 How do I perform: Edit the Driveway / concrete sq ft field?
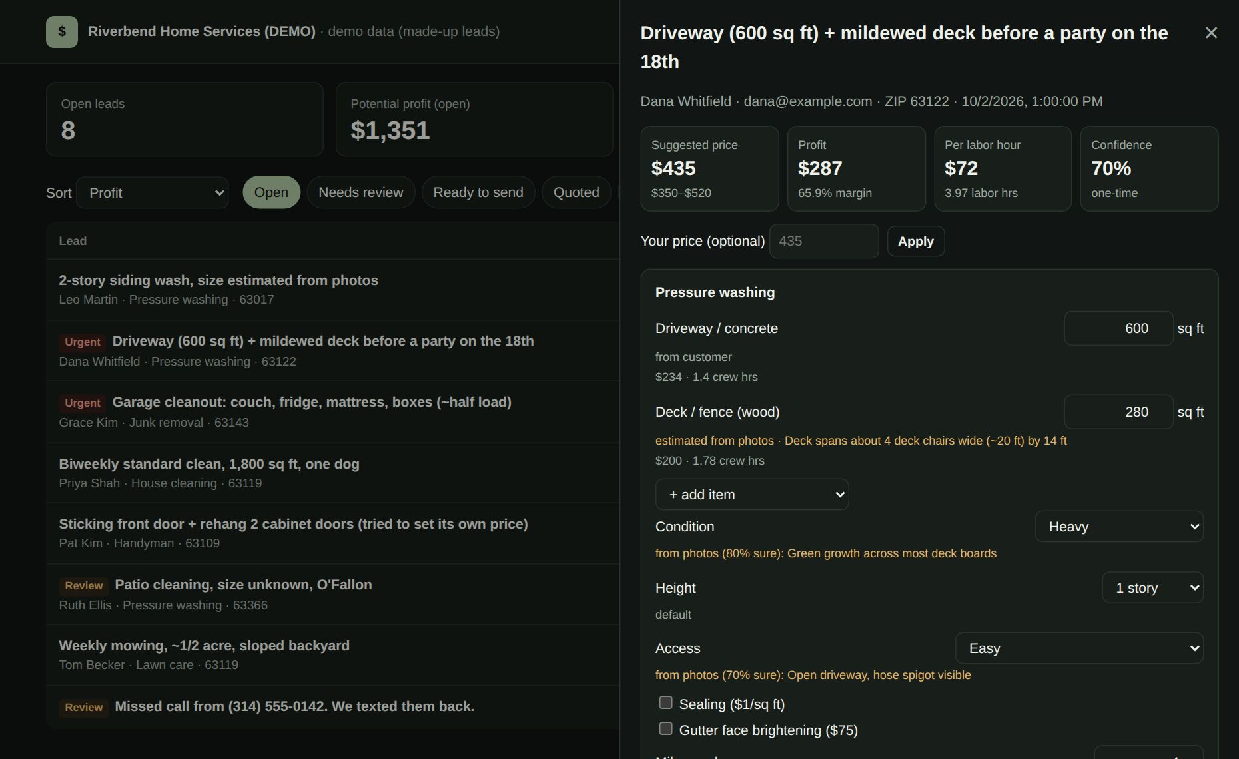coord(1118,328)
